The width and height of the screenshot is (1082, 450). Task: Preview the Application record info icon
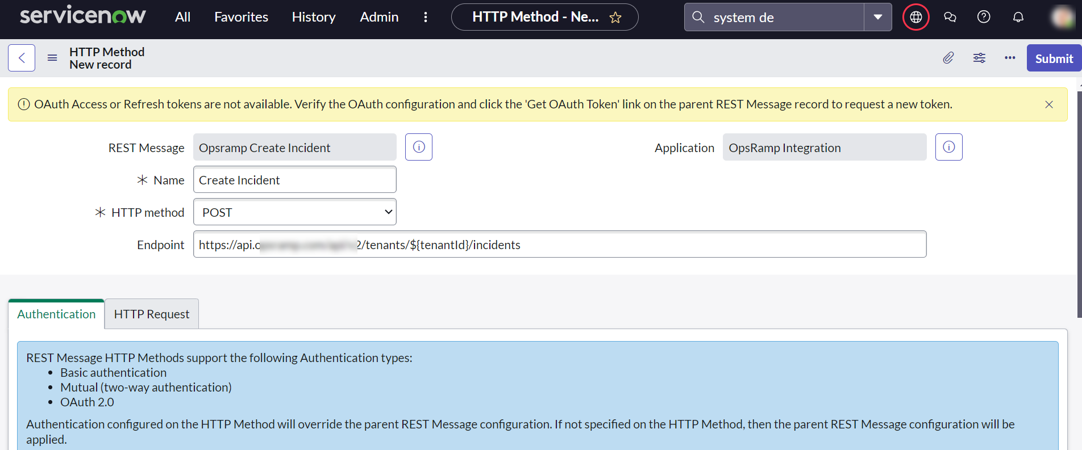coord(949,147)
